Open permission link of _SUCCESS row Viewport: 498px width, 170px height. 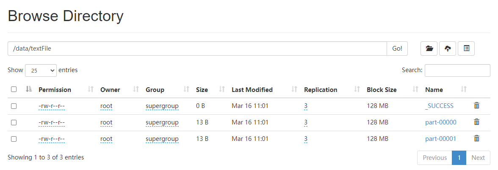51,106
